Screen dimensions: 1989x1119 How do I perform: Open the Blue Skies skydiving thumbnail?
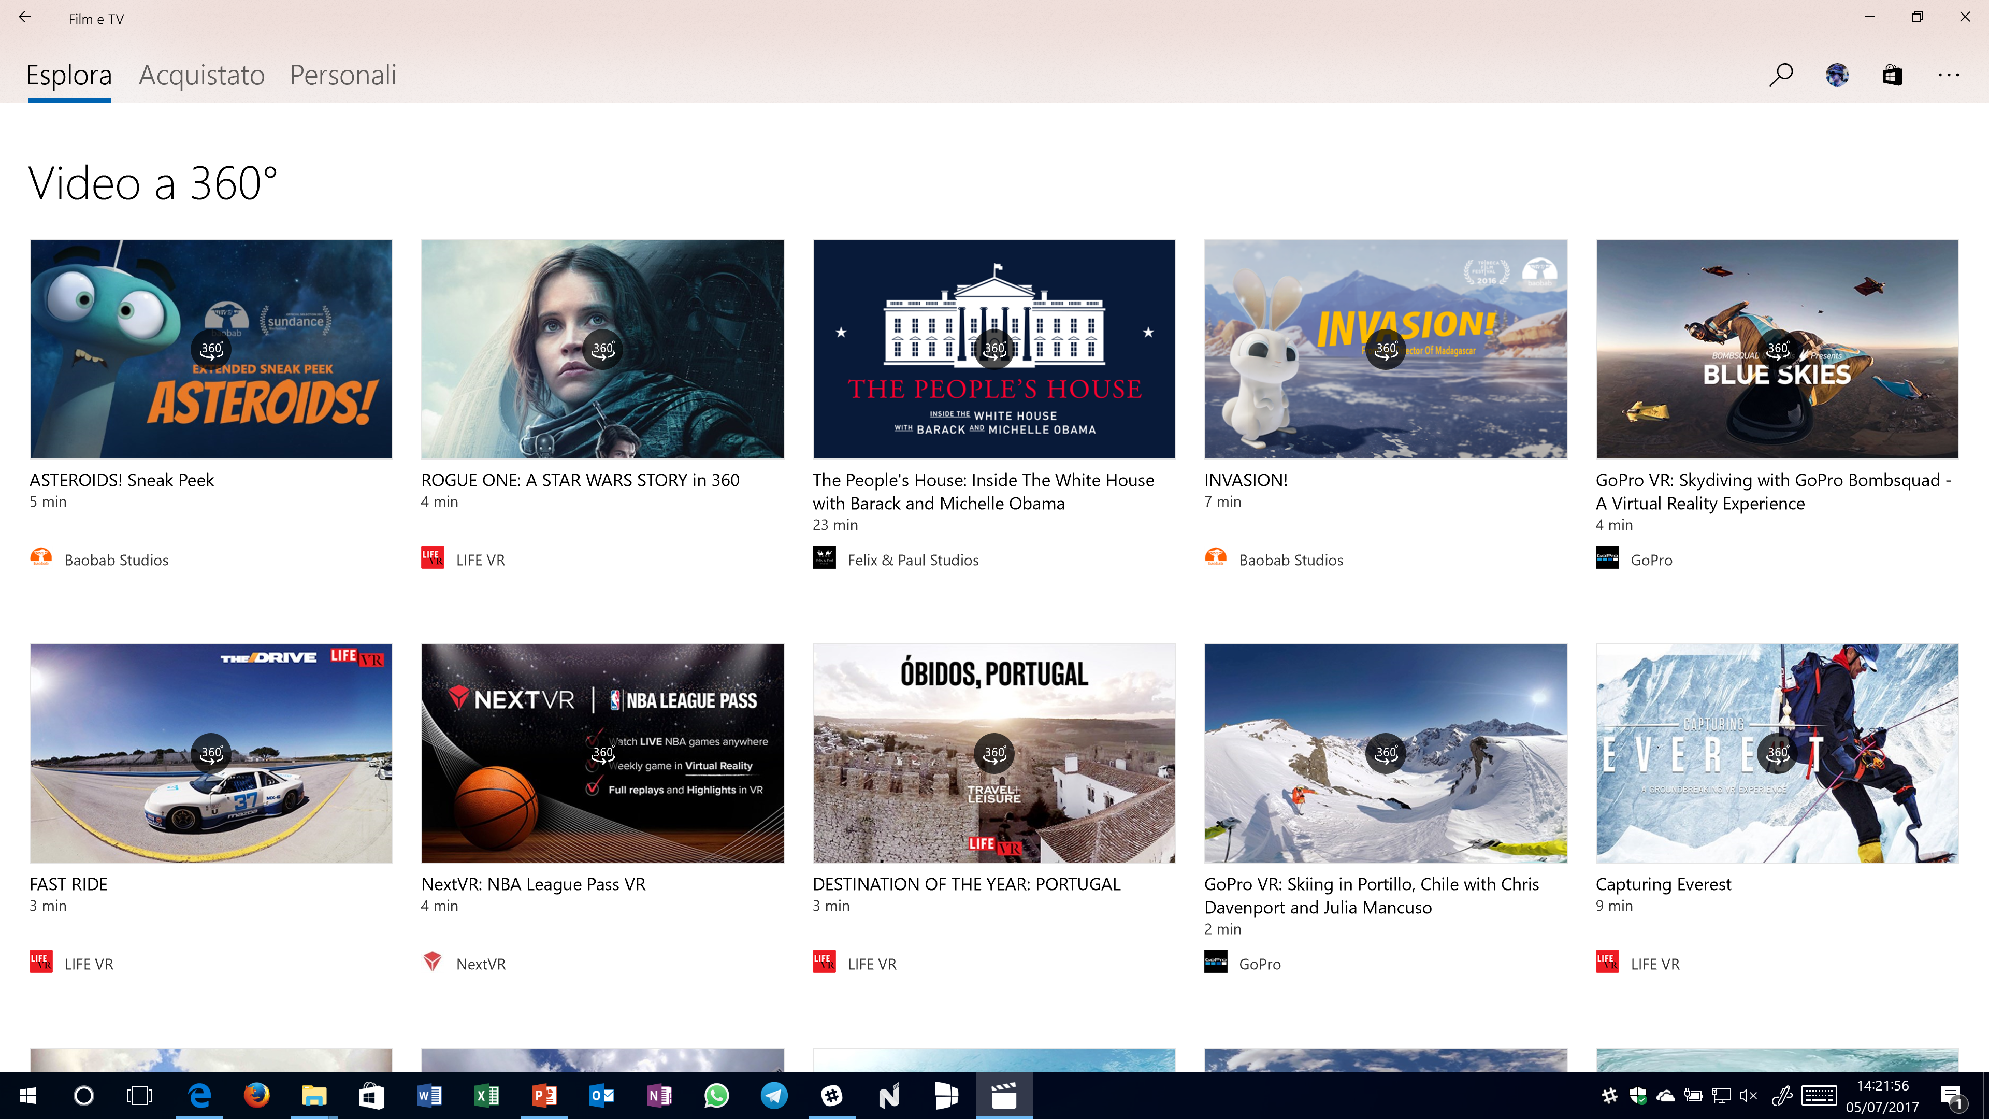point(1777,349)
